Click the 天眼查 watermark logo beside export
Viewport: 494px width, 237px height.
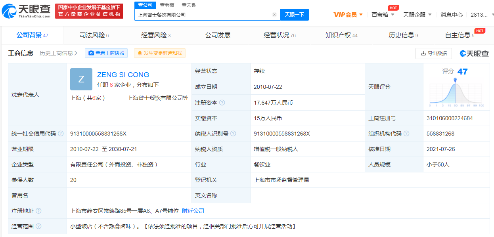pos(474,54)
